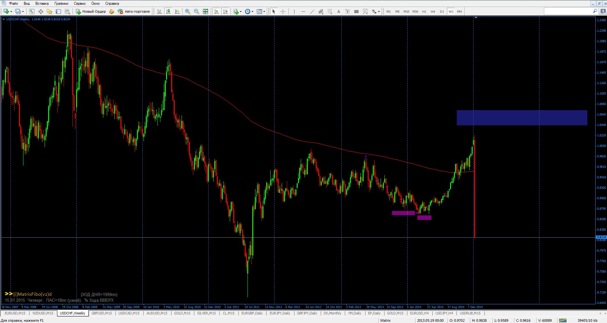Image resolution: width=607 pixels, height=323 pixels.
Task: Open the Indicators list icon
Action: (236, 11)
